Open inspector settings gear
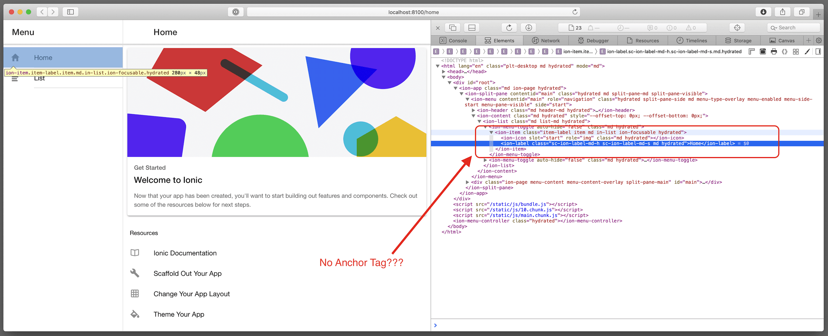The height and width of the screenshot is (336, 828). (819, 40)
